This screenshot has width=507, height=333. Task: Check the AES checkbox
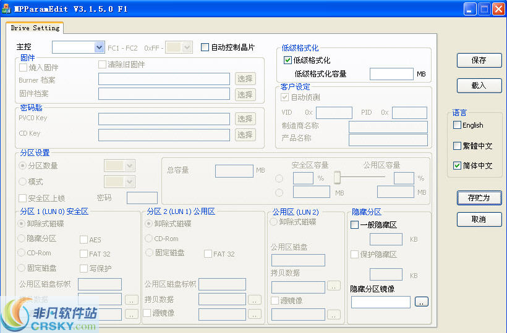pos(83,239)
